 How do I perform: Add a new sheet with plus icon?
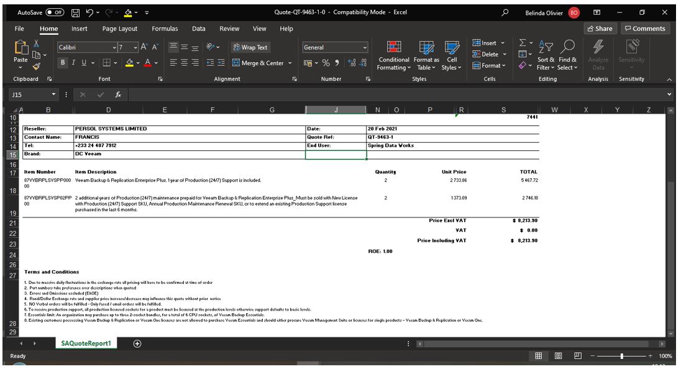point(137,344)
